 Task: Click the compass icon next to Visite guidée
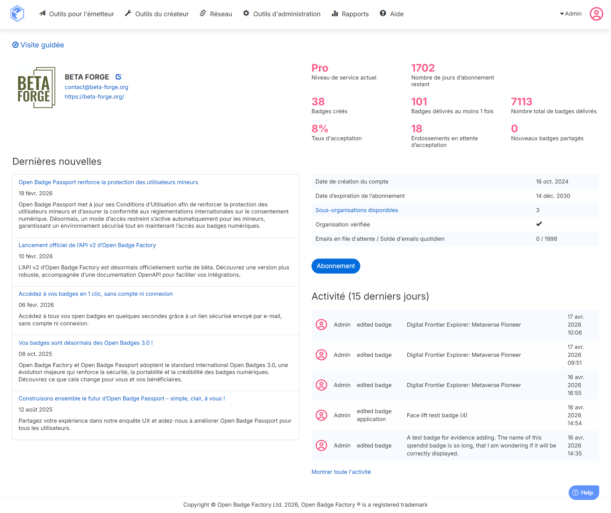coord(15,45)
